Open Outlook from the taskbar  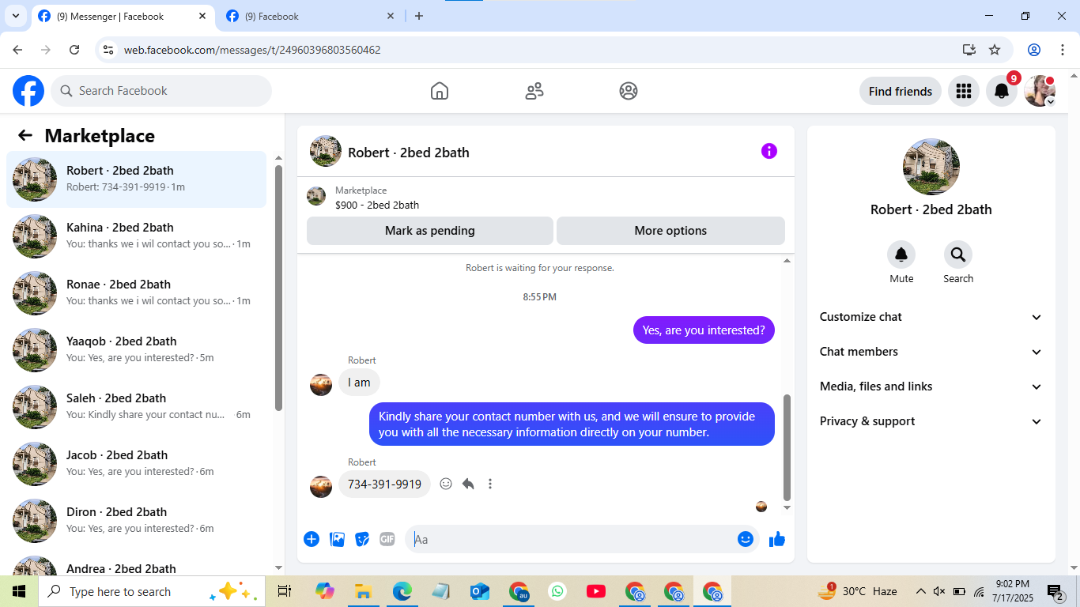pyautogui.click(x=480, y=591)
